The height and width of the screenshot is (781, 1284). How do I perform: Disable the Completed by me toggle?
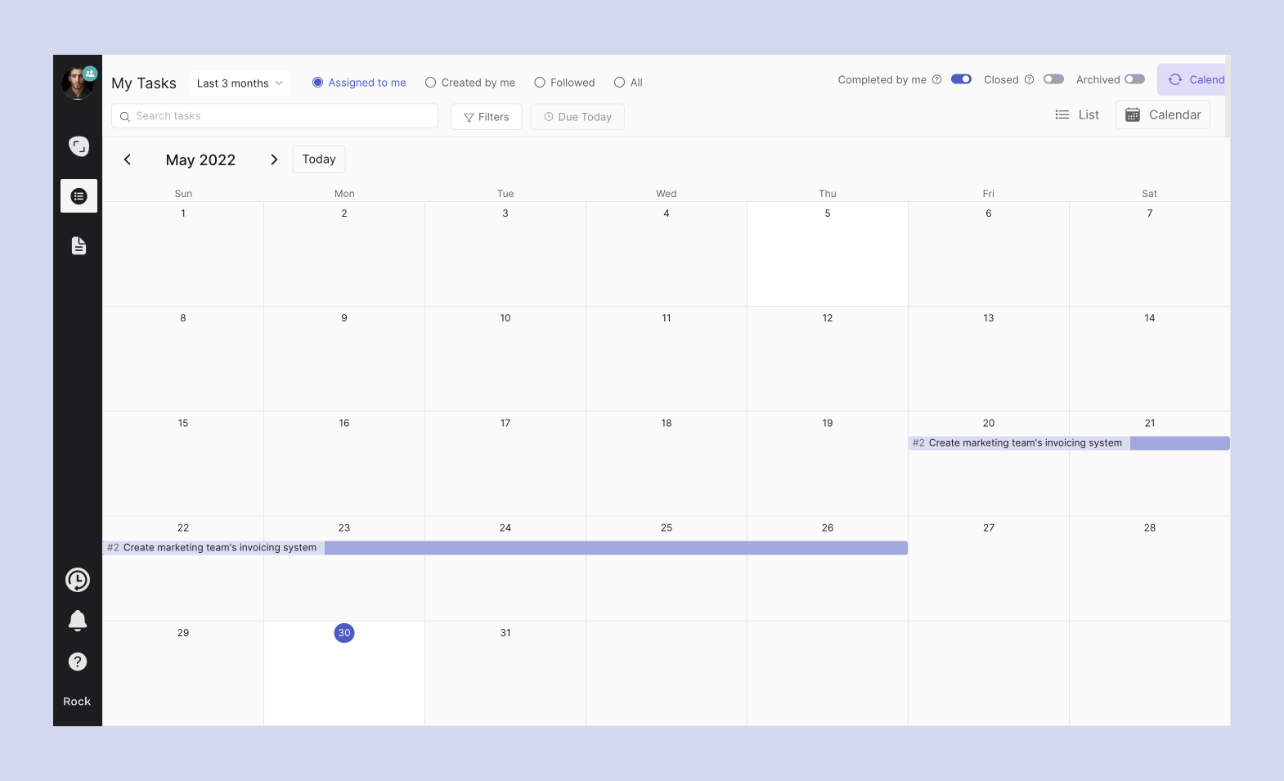click(961, 79)
